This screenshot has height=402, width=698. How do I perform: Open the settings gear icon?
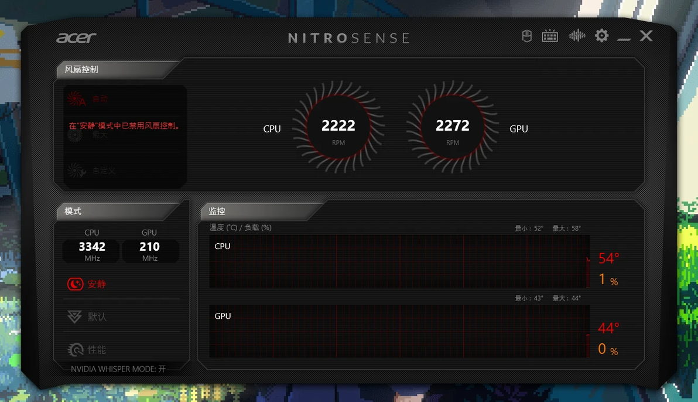point(601,36)
